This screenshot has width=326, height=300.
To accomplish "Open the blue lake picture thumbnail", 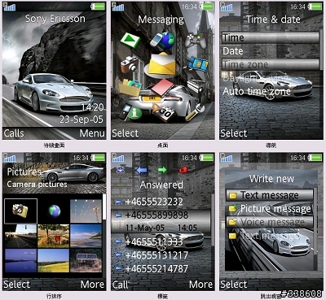I will pos(20,261).
